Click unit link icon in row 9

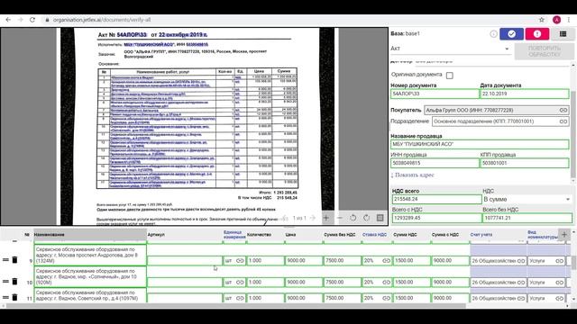tap(240, 260)
